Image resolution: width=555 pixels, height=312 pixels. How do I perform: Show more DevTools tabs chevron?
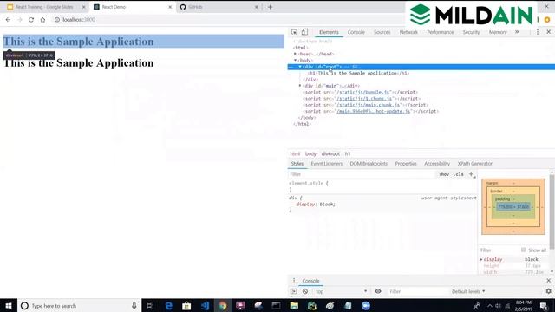coord(517,32)
